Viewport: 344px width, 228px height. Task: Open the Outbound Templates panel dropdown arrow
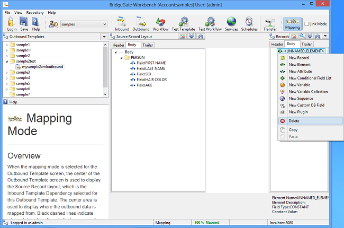104,37
